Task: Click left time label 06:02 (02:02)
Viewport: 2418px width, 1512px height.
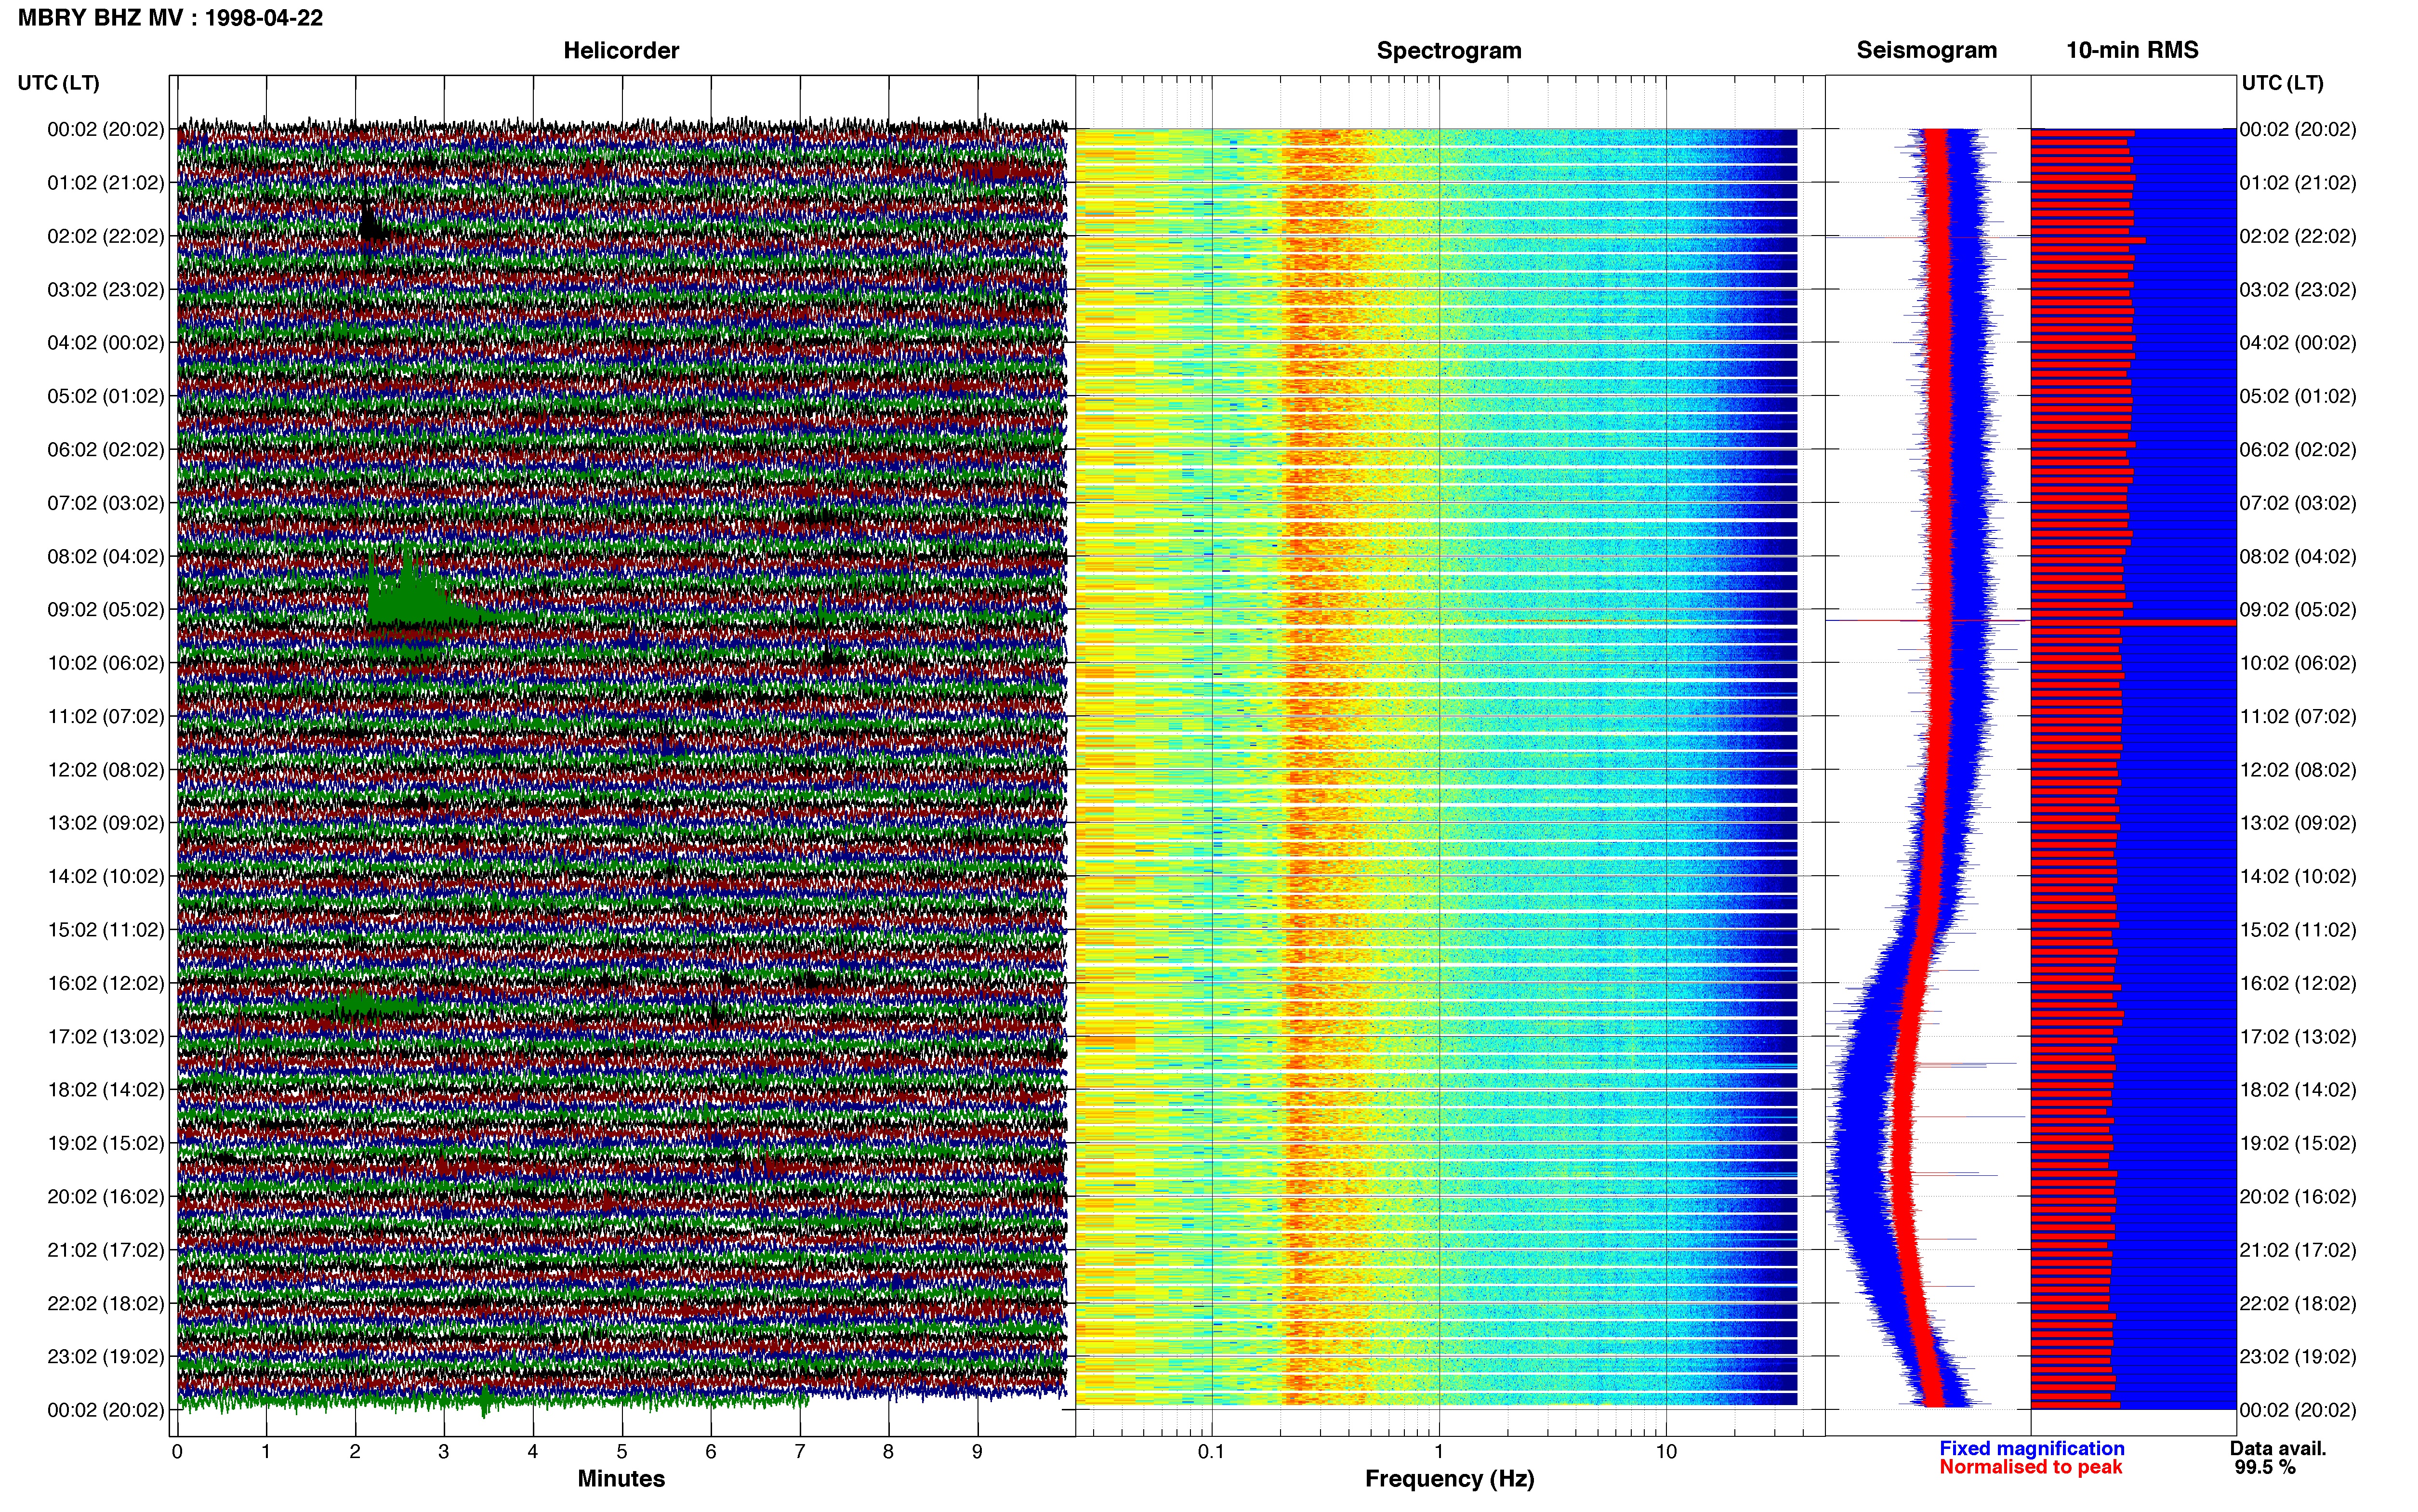Action: [x=105, y=450]
